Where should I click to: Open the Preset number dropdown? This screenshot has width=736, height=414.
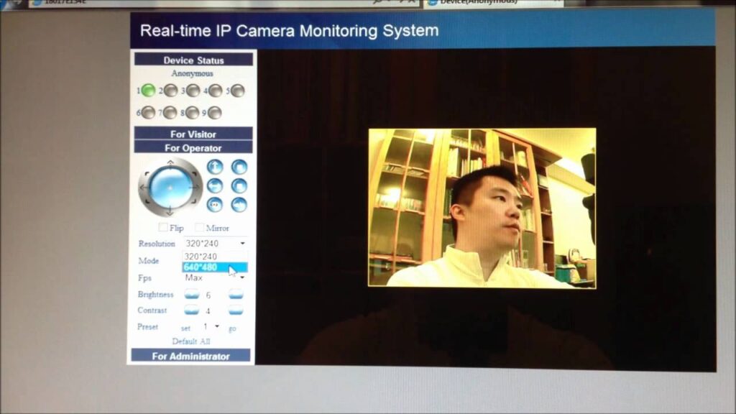point(216,326)
